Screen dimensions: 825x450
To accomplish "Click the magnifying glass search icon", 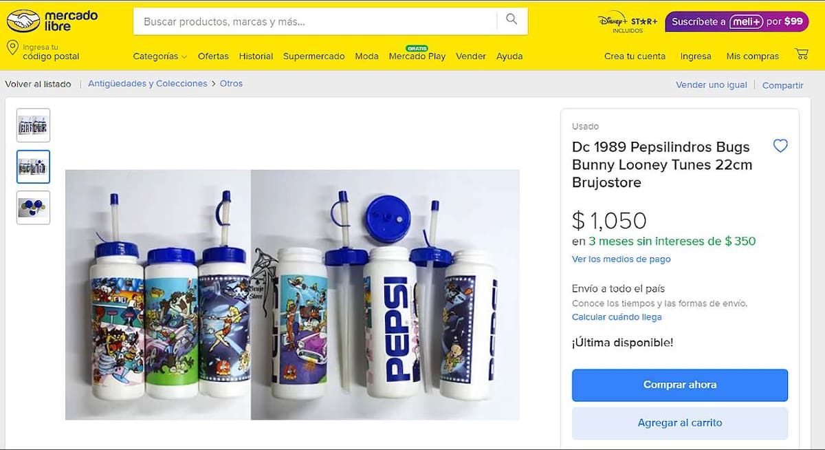I will tap(511, 20).
